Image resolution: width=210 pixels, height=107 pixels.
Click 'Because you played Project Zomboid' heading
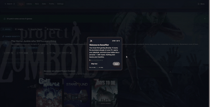(x=60, y=71)
